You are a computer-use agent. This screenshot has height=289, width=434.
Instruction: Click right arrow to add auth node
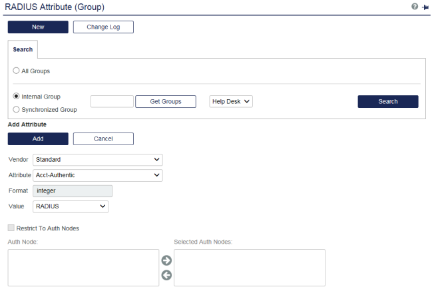pos(166,260)
